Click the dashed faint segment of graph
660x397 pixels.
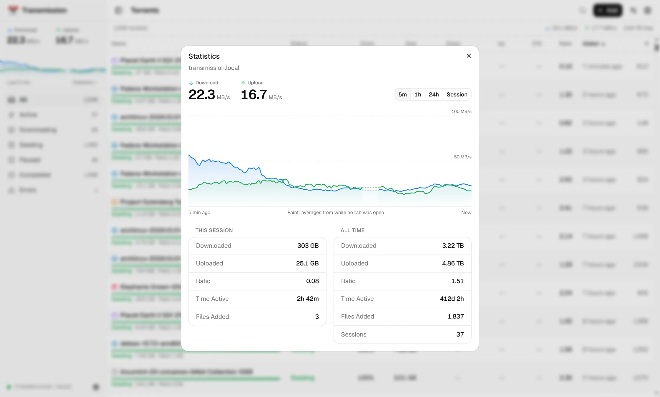(370, 189)
